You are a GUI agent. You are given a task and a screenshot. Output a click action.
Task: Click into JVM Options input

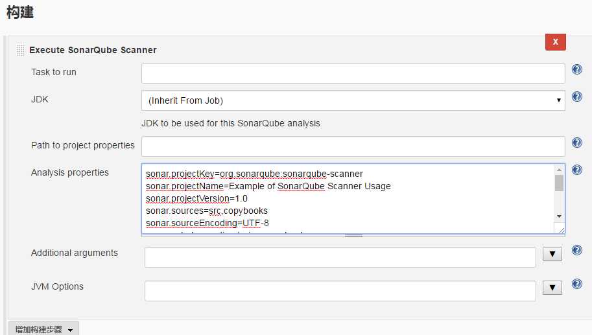point(340,291)
